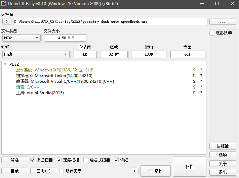Image resolution: width=239 pixels, height=178 pixels.
Task: Enable the 高级选项 checkbox
Action: [x=212, y=33]
